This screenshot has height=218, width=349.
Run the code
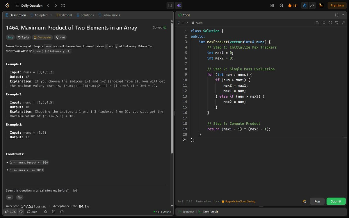317,201
